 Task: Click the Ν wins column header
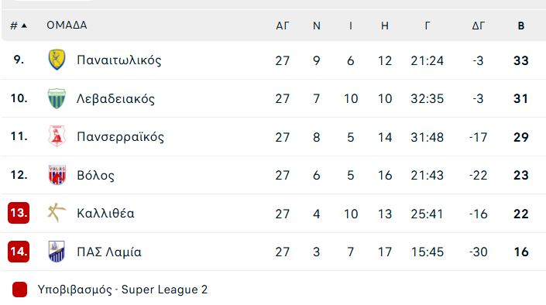[x=317, y=26]
